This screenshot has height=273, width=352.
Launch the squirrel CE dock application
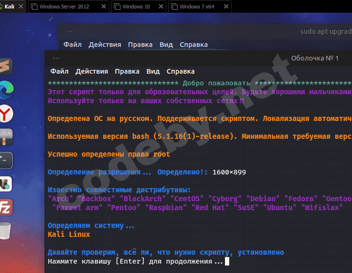tap(6, 184)
